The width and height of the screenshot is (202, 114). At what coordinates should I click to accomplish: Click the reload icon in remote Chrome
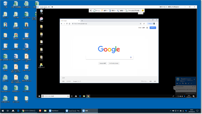click(67, 24)
